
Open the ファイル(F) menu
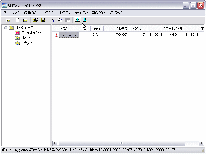[x=11, y=13]
